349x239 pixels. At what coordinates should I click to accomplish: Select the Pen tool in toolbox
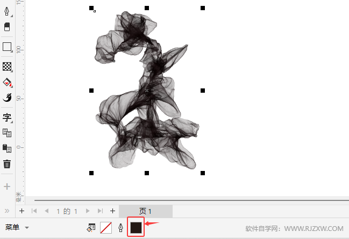pyautogui.click(x=7, y=11)
